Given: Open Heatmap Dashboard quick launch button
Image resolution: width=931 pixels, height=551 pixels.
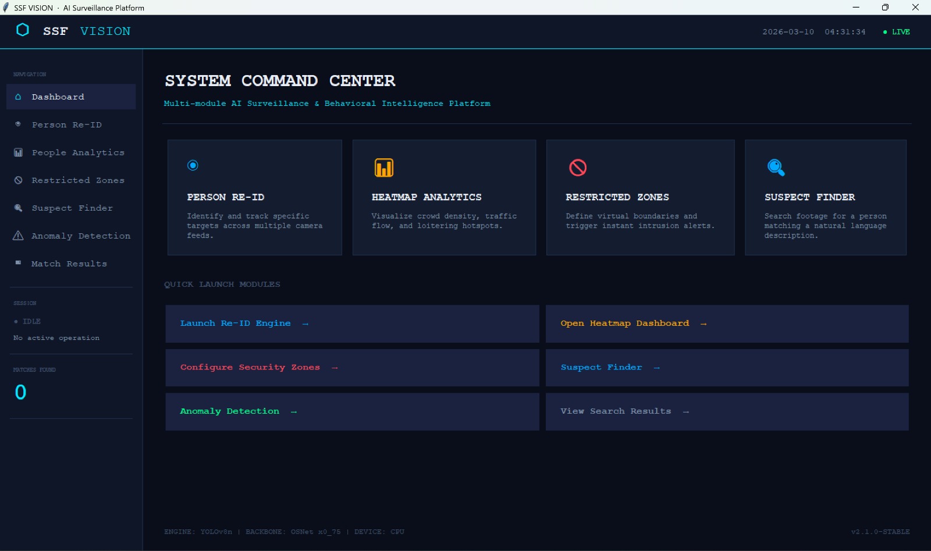Looking at the screenshot, I should tap(727, 324).
